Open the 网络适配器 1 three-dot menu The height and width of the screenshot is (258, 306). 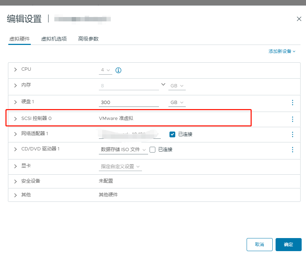pyautogui.click(x=292, y=134)
